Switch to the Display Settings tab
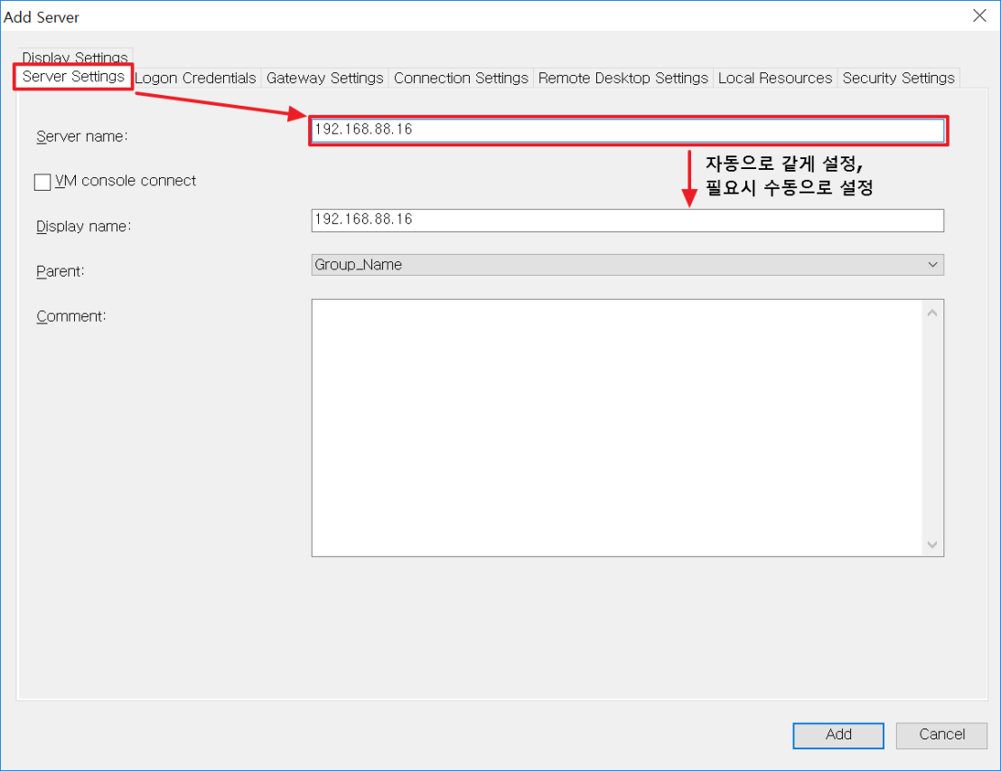This screenshot has width=1001, height=771. (x=75, y=56)
